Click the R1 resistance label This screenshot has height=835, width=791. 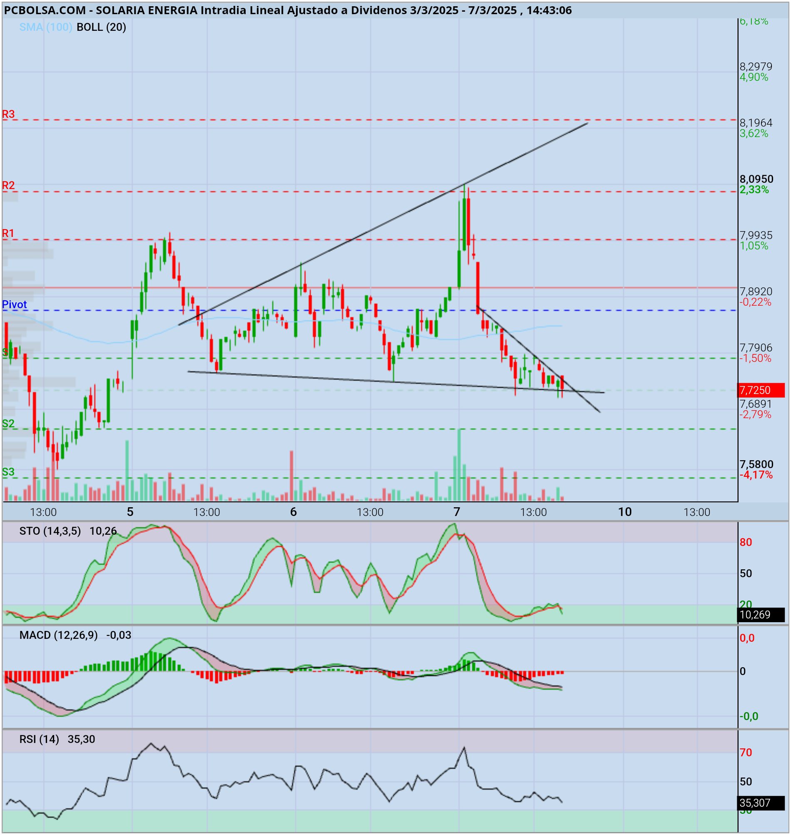[8, 233]
